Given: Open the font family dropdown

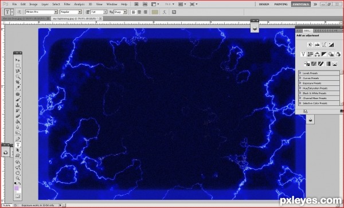Looking at the screenshot, I should point(56,12).
